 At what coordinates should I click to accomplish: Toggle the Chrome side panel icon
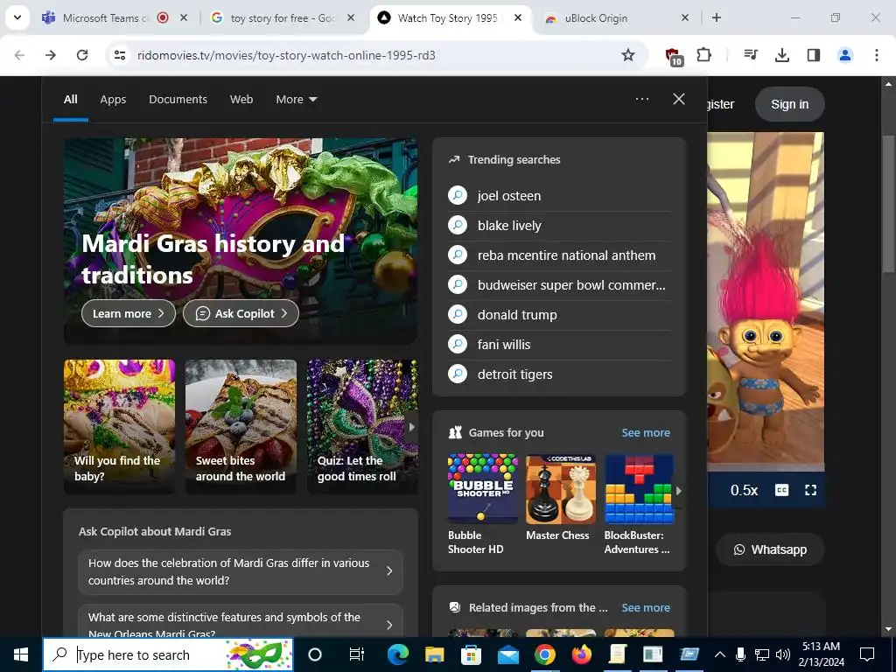814,55
